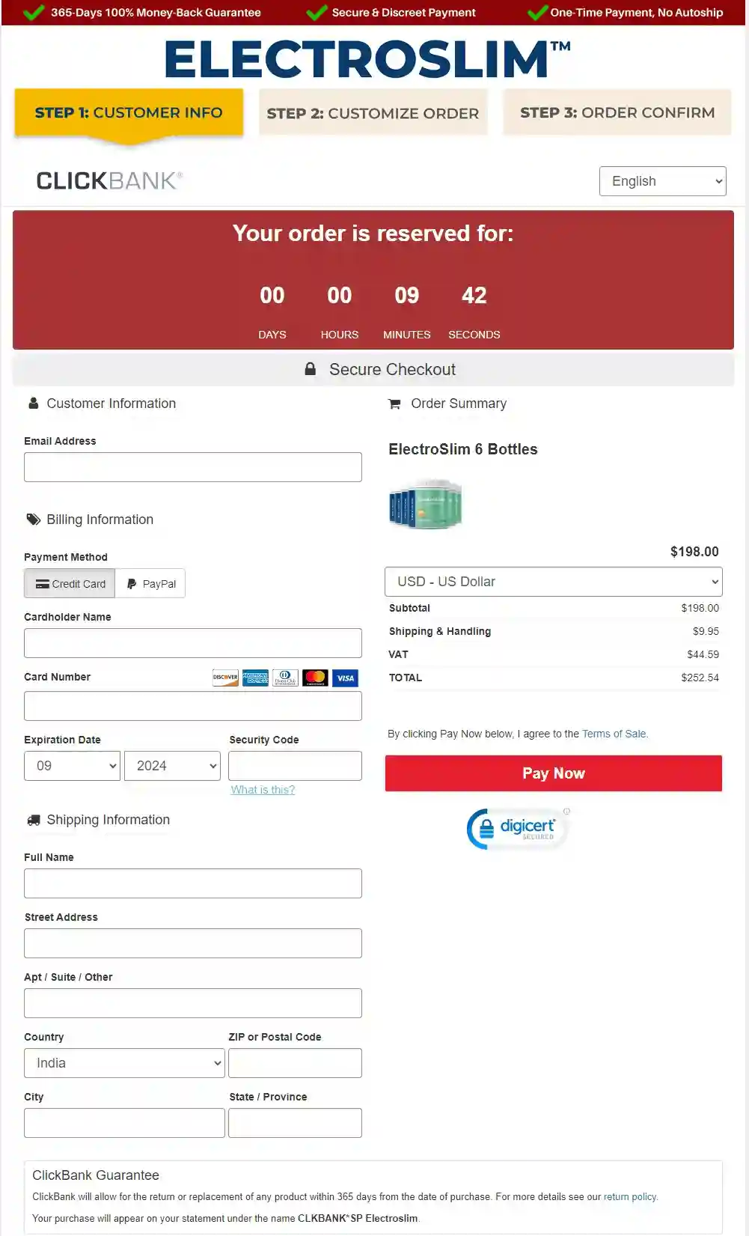Open the expiration month dropdown showing 09
The image size is (749, 1236).
tap(72, 766)
